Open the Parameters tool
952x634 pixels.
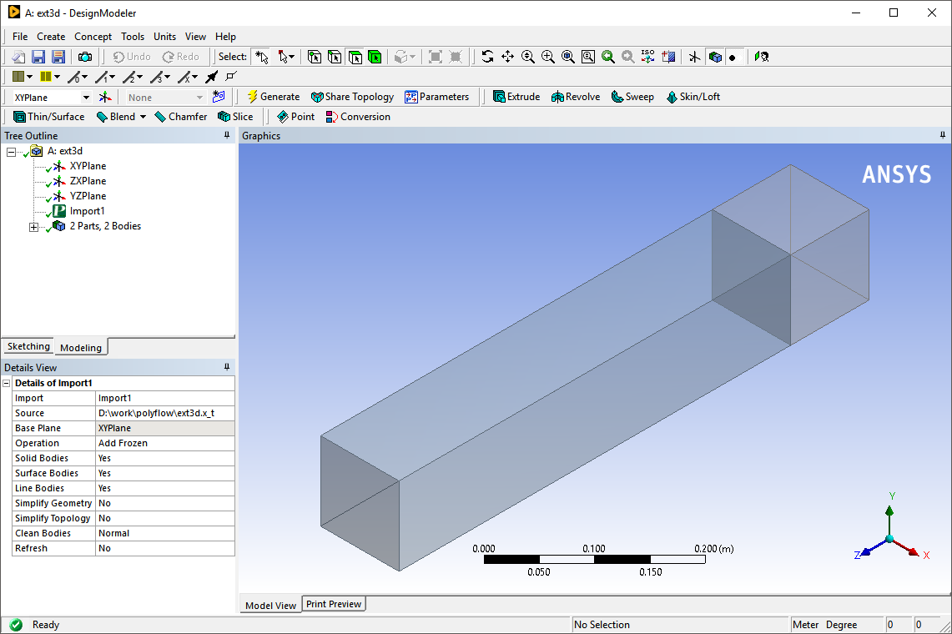click(x=436, y=97)
